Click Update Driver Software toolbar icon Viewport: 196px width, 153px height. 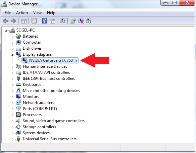[73, 21]
